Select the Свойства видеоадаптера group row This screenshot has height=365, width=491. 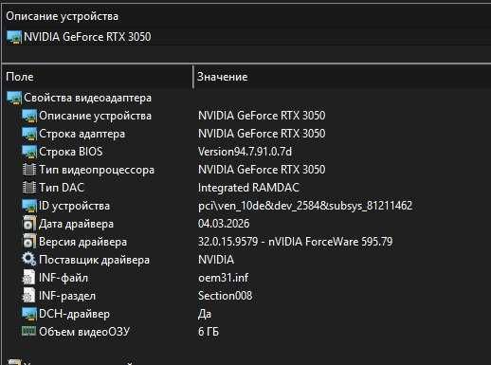pos(88,98)
